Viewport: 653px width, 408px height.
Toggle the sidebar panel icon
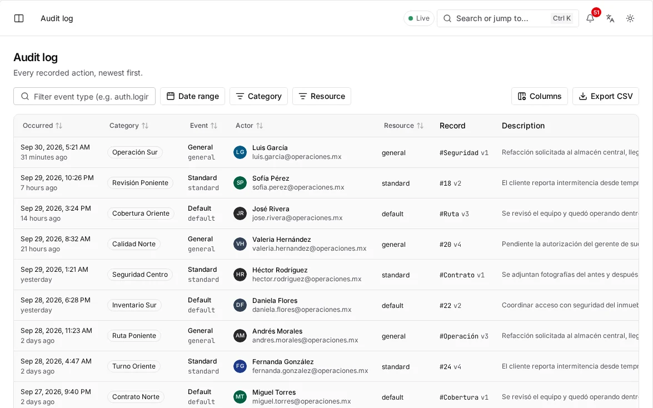[19, 18]
